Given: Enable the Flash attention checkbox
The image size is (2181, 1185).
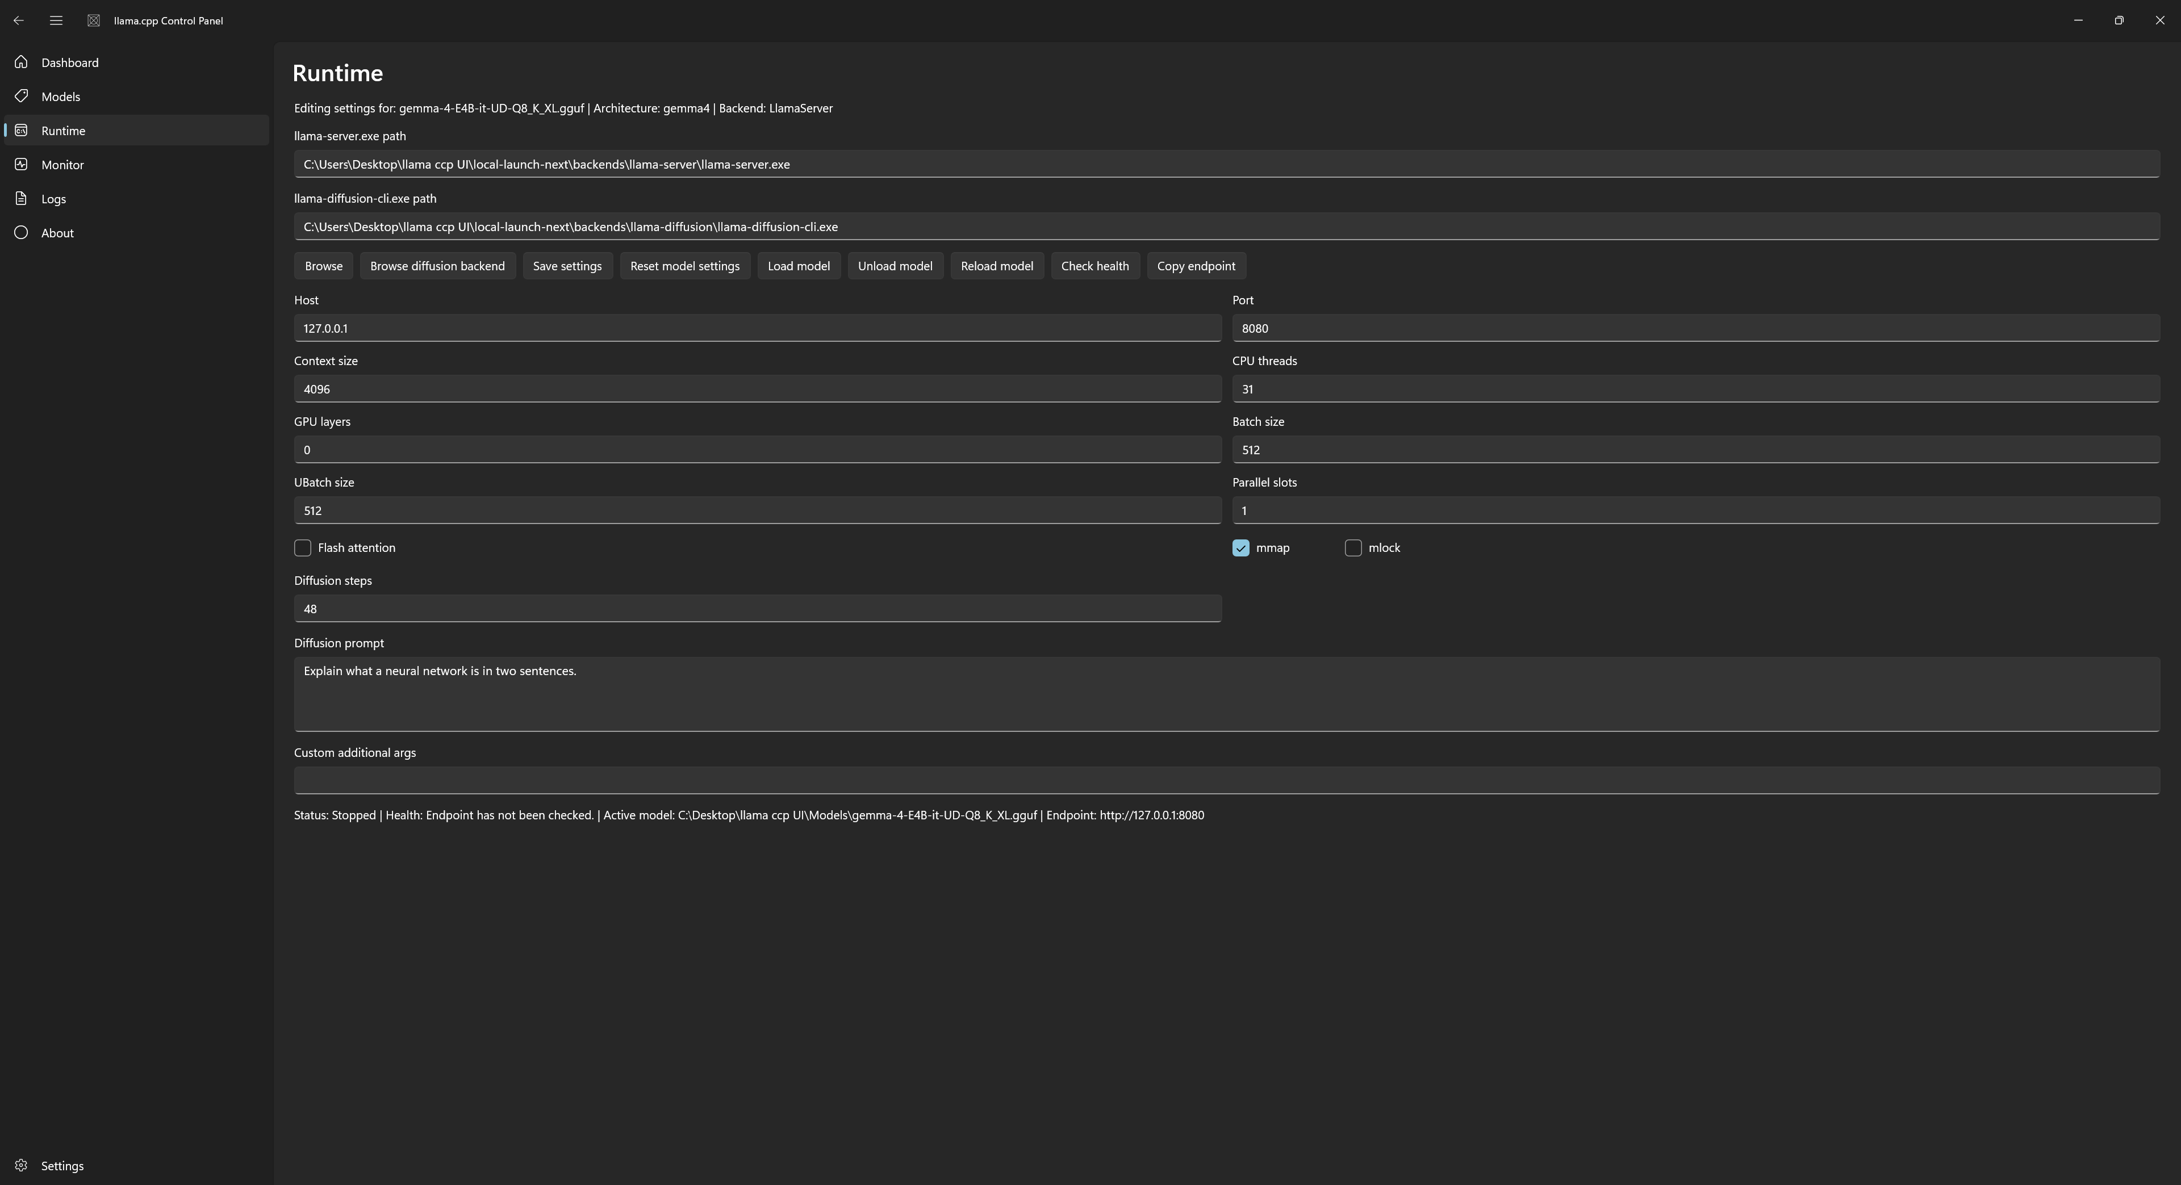Looking at the screenshot, I should coord(302,547).
